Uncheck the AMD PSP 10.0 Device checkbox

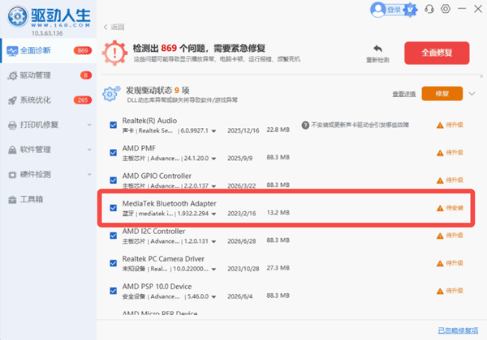[114, 291]
